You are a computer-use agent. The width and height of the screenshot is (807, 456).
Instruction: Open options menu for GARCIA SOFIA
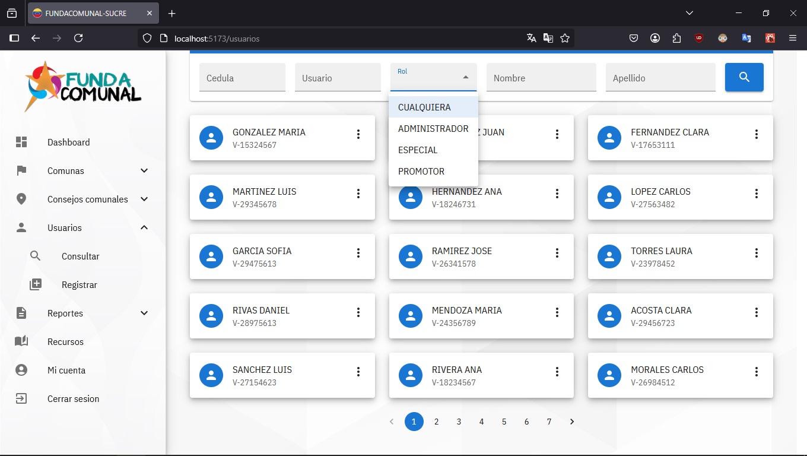click(358, 253)
